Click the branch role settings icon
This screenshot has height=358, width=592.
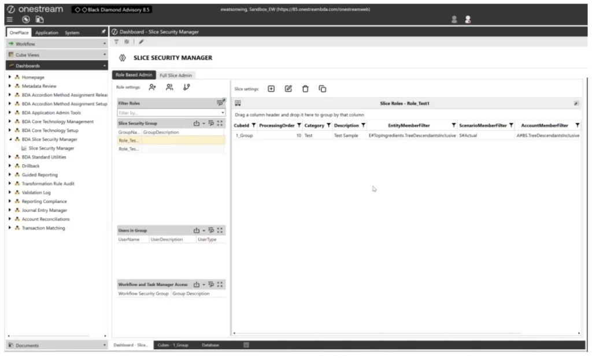coord(187,87)
